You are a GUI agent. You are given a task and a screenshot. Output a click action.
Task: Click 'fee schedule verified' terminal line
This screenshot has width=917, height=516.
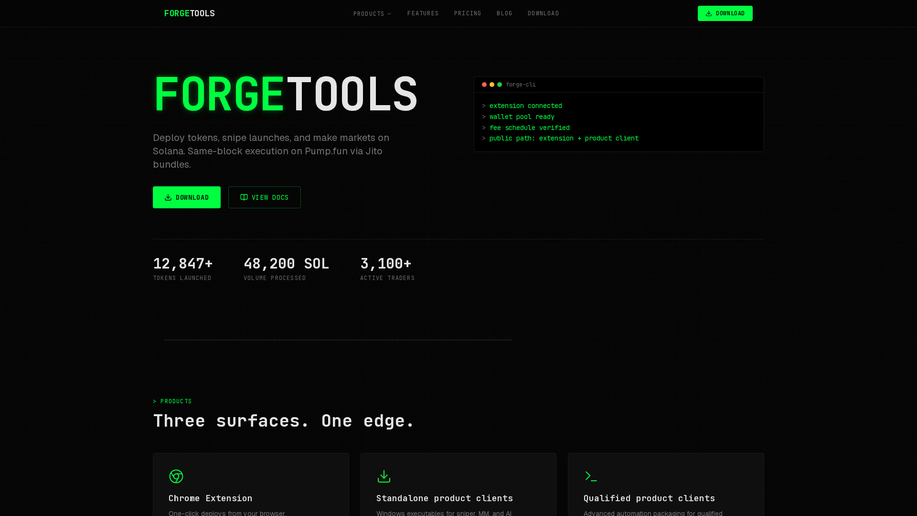(x=529, y=128)
